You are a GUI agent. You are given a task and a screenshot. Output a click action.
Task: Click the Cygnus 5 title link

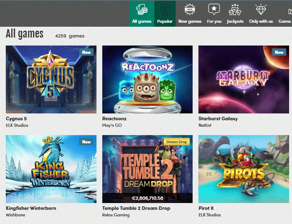tap(16, 119)
